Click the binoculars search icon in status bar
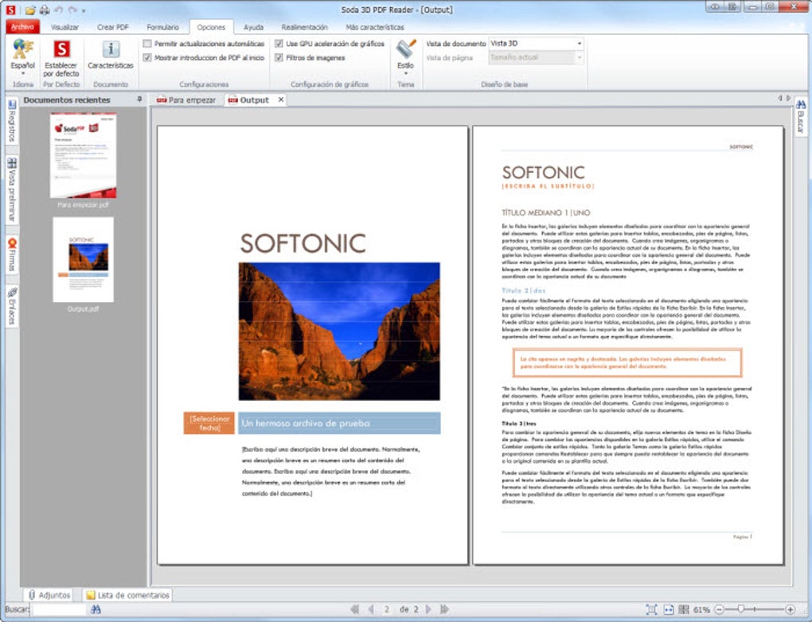 [96, 609]
